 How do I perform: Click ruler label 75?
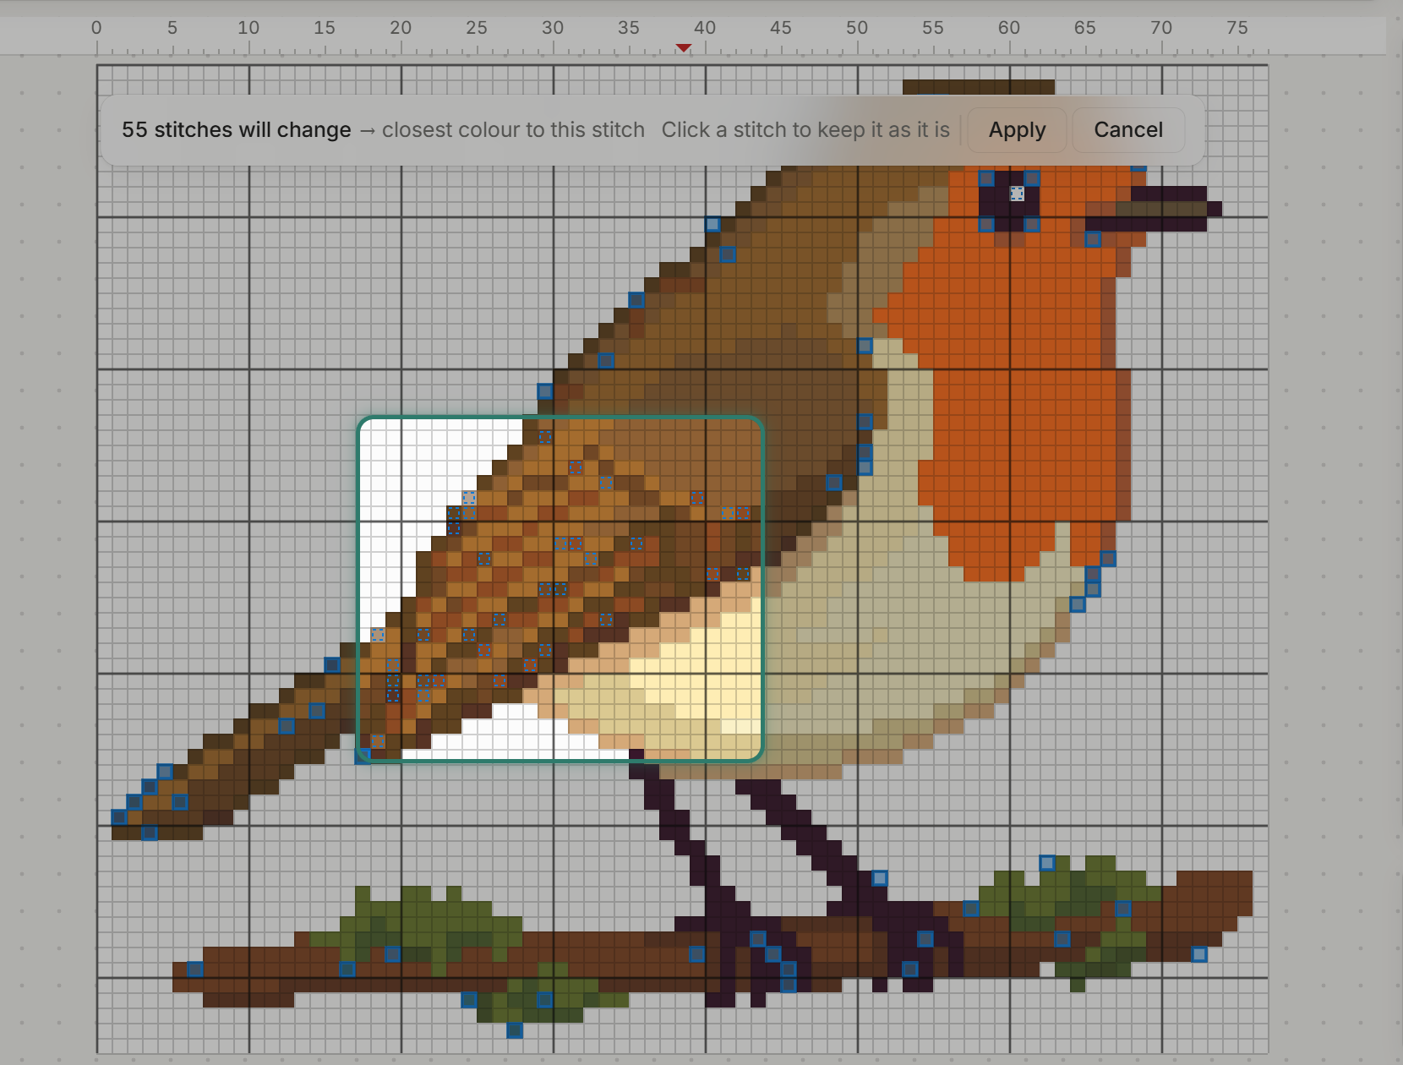[1237, 28]
